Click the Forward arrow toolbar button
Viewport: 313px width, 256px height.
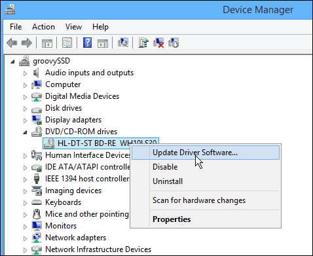[27, 43]
